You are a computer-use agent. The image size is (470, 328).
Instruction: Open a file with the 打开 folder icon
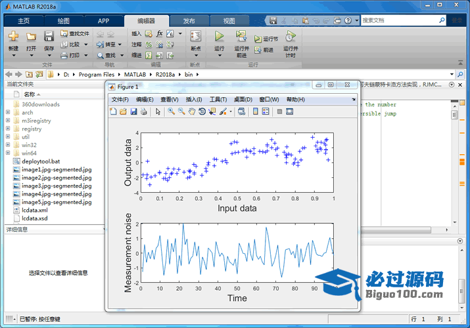[x=31, y=37]
